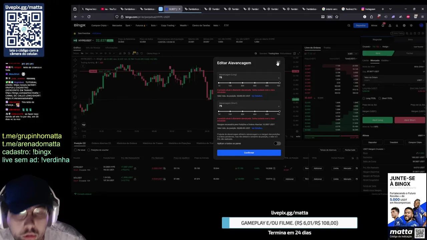Clear the Alavancagem (Short) value
Viewport: 427px width, 240px height.
279,106
